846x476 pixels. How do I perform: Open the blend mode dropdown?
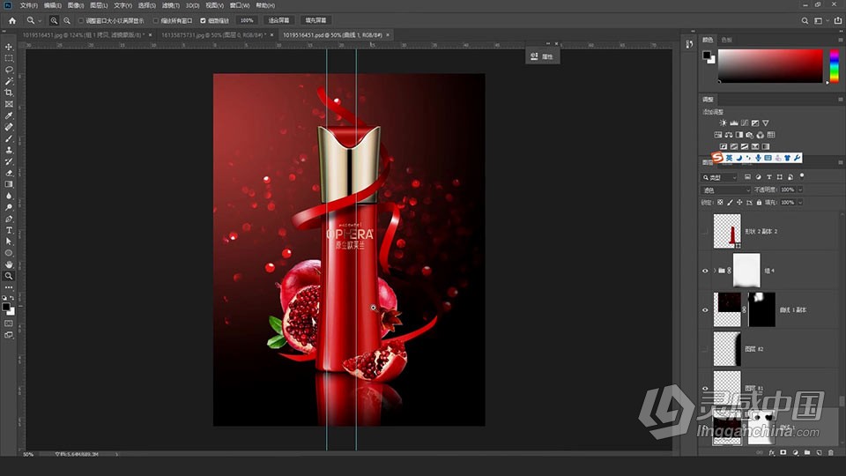[x=725, y=190]
